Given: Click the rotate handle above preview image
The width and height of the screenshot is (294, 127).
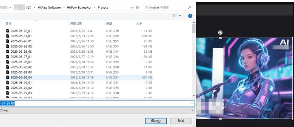Looking at the screenshot, I should pos(220,33).
